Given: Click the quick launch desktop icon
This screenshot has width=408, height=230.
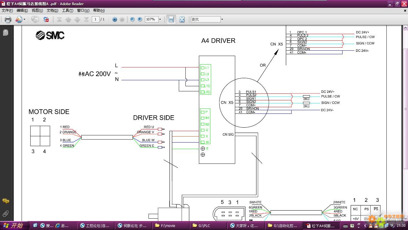Looking at the screenshot, I should 35,226.
